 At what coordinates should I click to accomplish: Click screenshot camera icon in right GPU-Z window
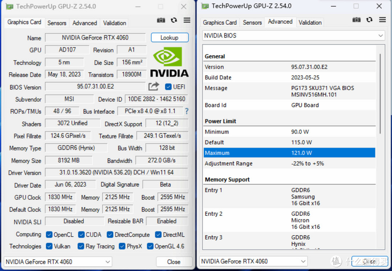[x=356, y=20]
